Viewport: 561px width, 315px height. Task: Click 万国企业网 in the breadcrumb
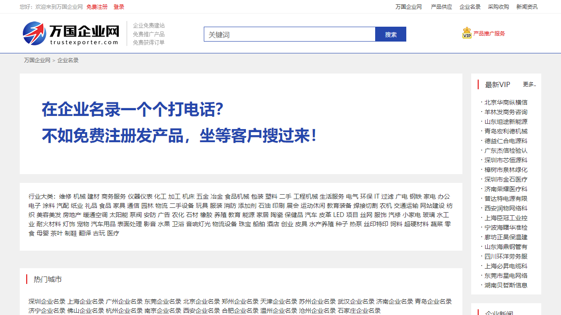click(x=37, y=60)
